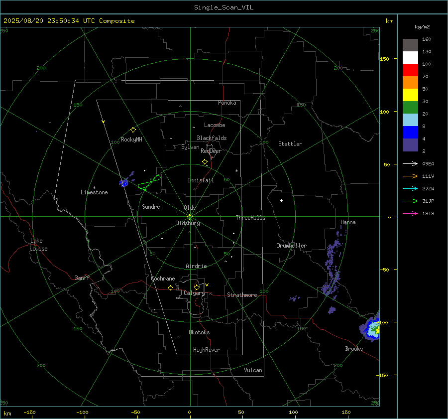Click the Olds label

190,208
